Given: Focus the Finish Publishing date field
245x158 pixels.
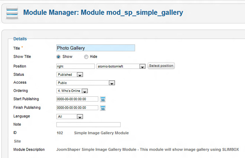Looking at the screenshot, I should pos(77,108).
